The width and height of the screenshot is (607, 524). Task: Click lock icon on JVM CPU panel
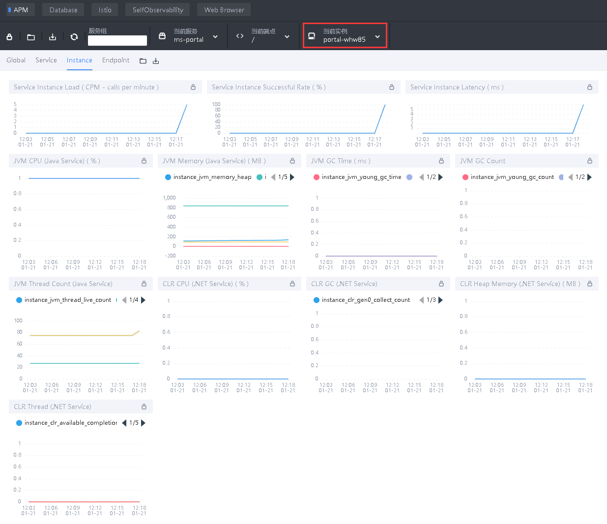[x=144, y=161]
